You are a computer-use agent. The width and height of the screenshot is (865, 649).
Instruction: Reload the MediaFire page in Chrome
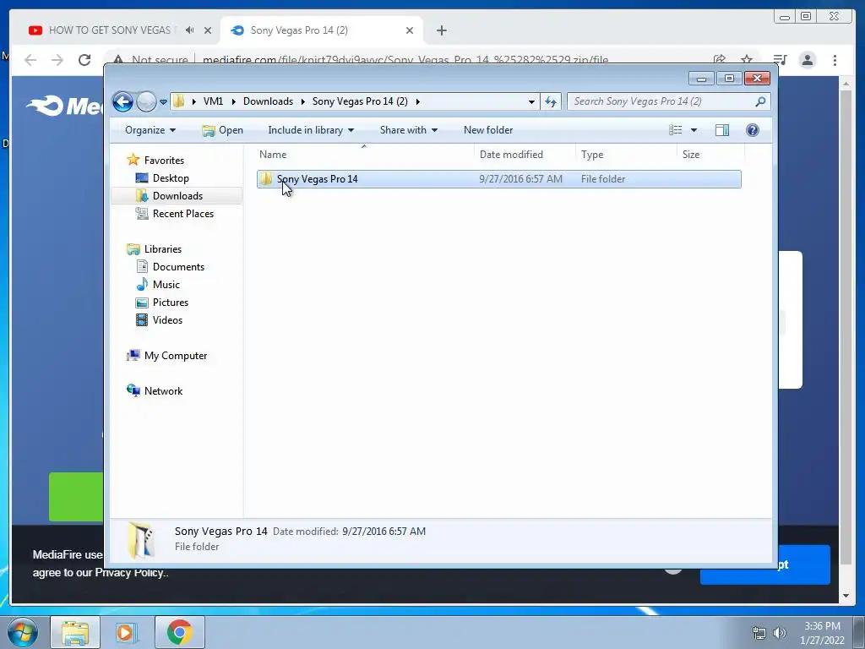84,60
